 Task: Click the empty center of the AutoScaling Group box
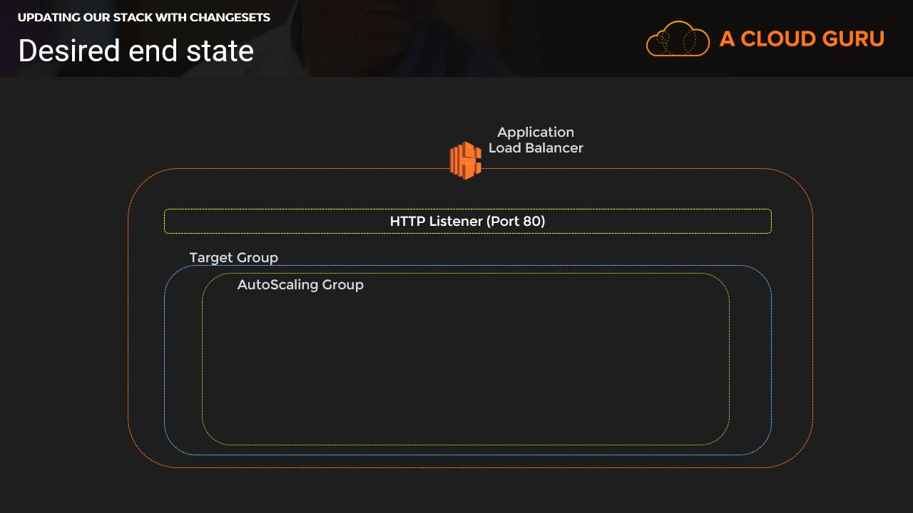pos(465,367)
